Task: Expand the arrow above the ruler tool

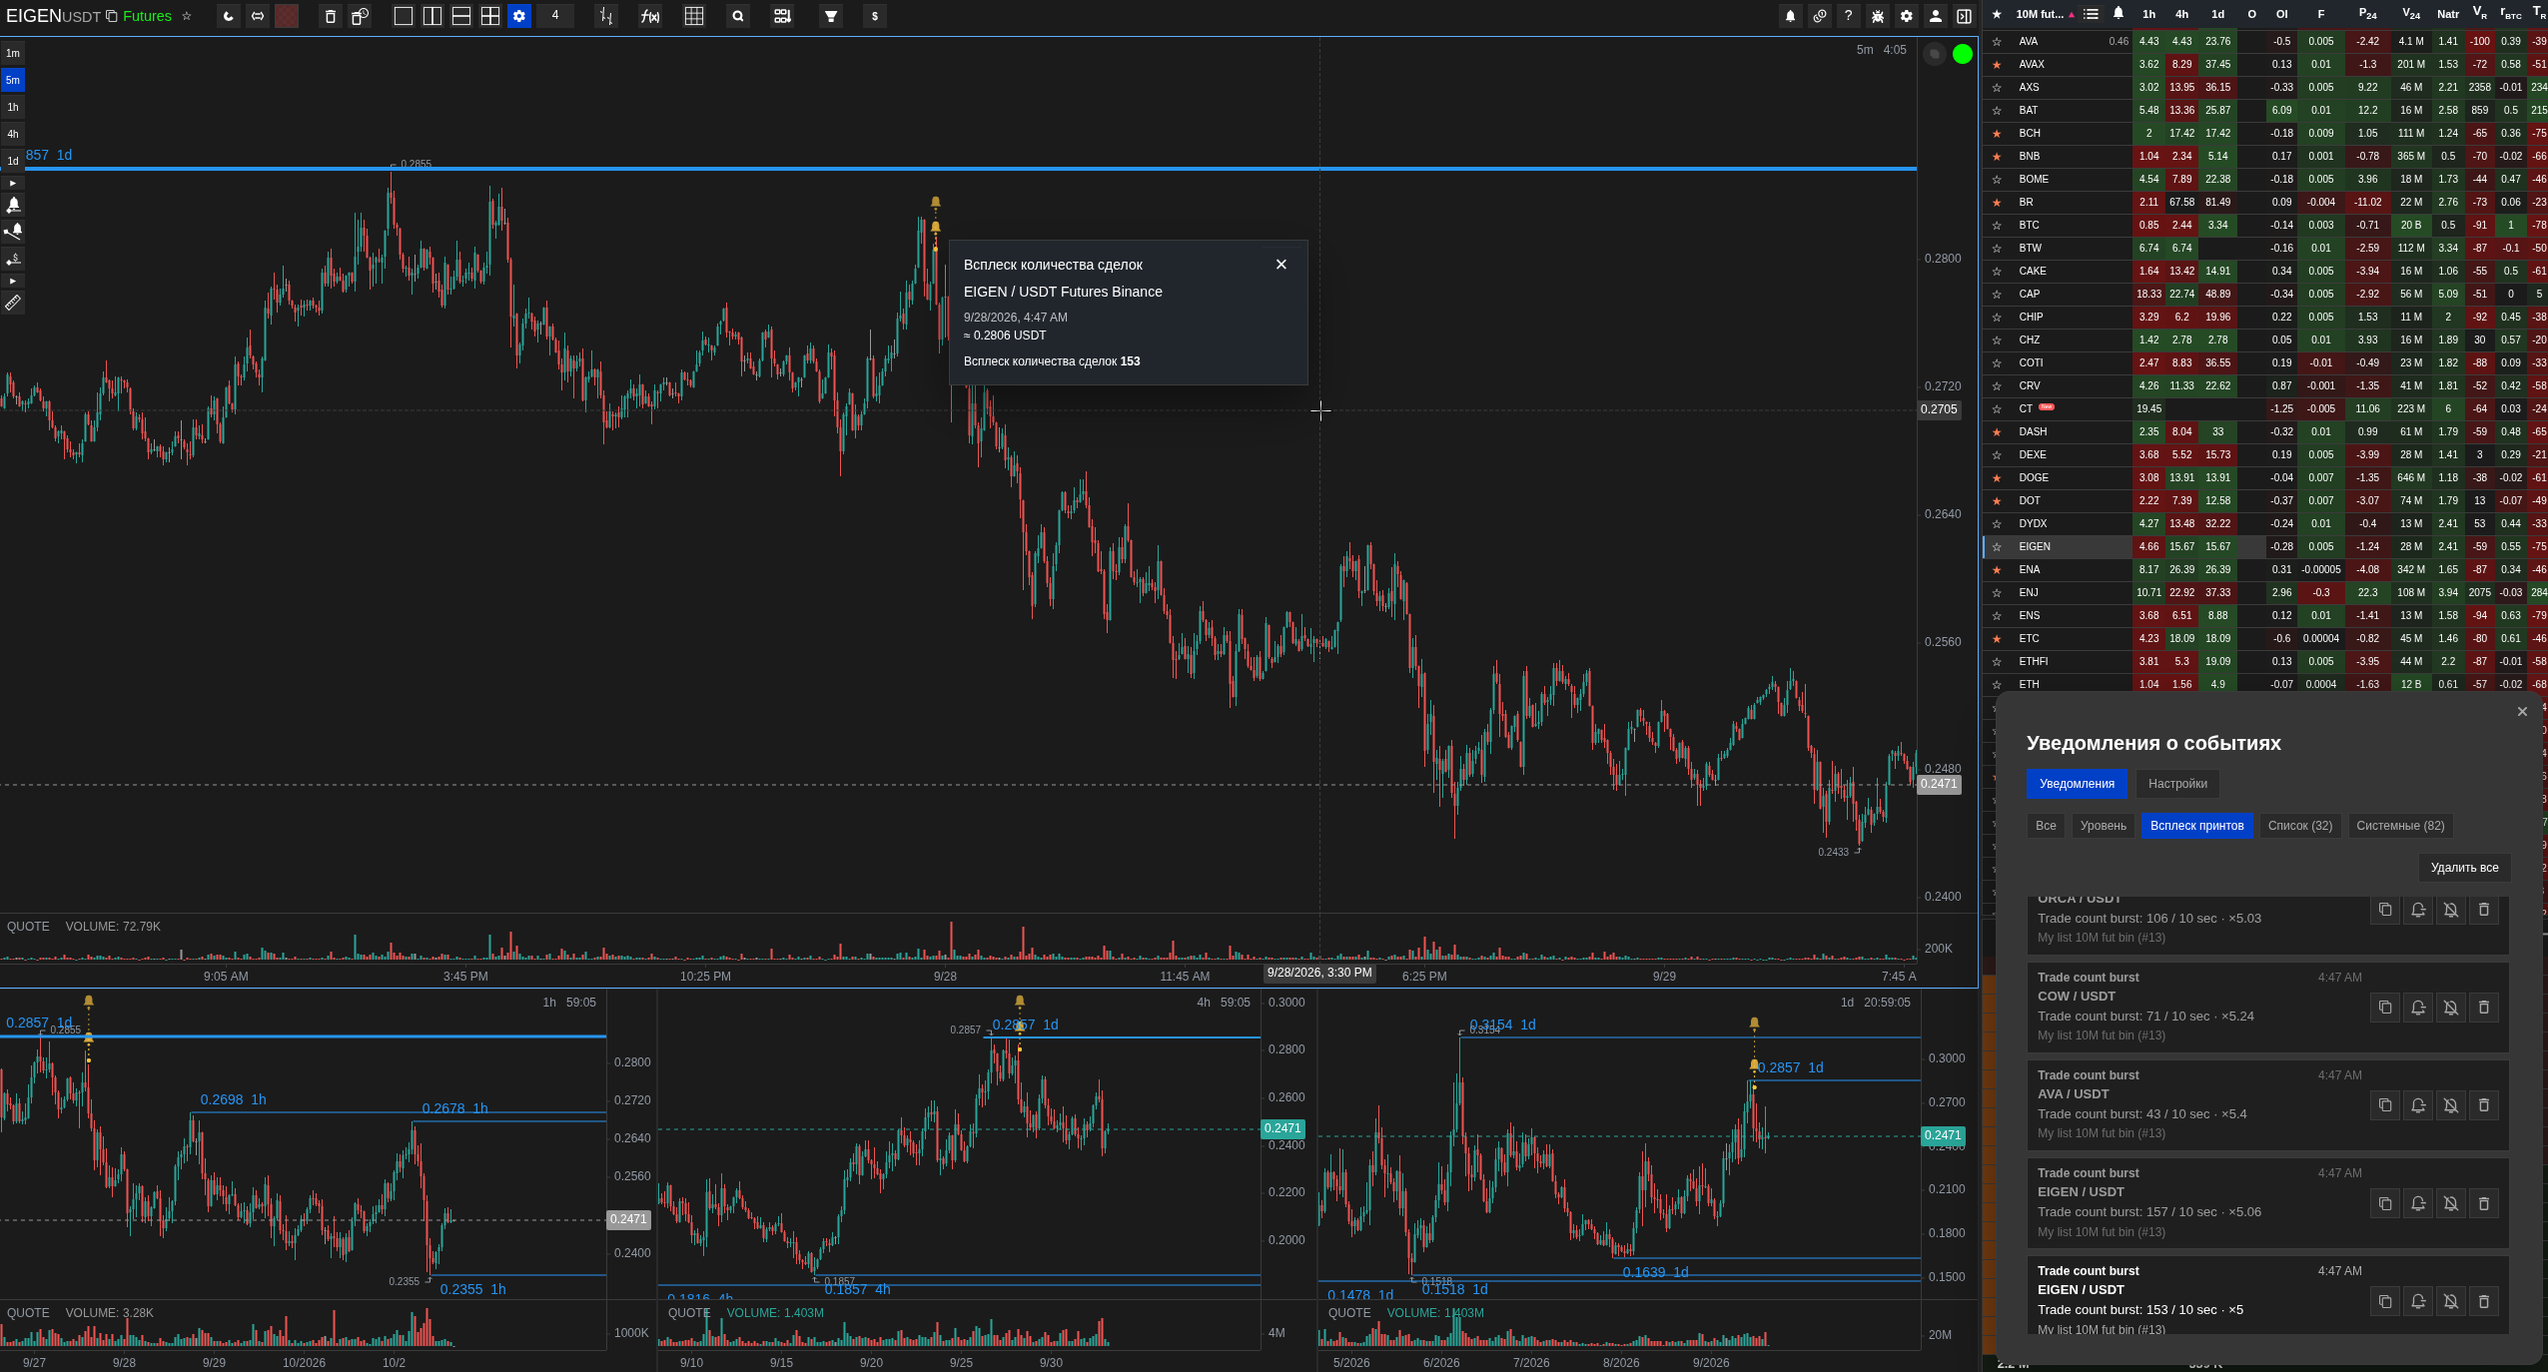Action: coord(13,281)
